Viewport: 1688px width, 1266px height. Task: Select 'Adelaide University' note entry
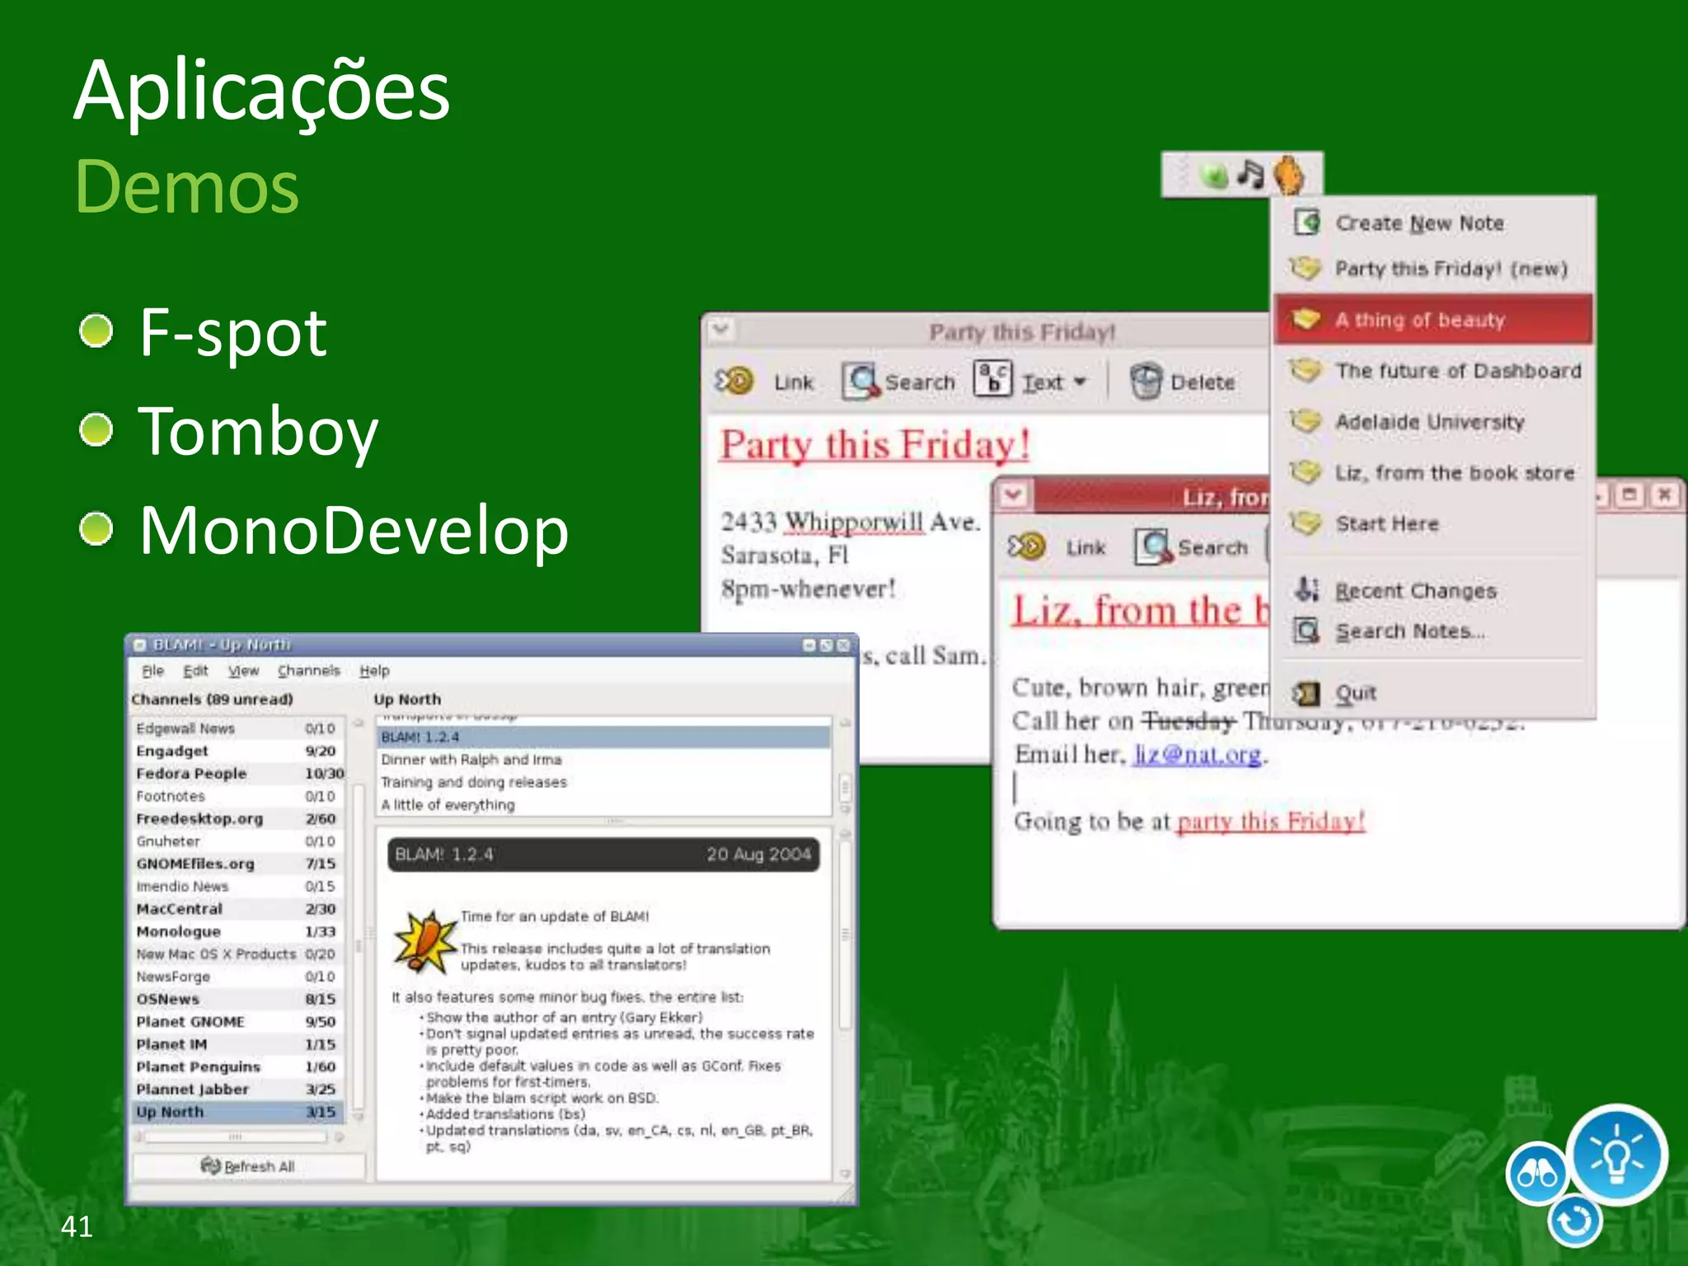click(1432, 422)
